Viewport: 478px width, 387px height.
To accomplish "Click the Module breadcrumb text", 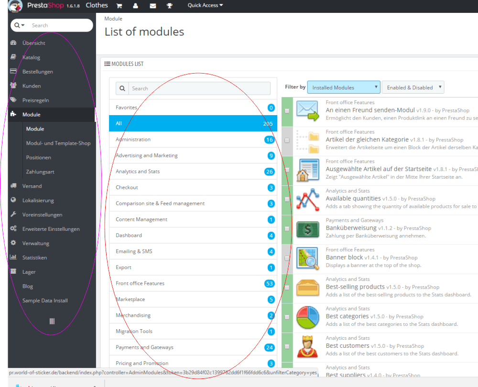I will coord(113,19).
